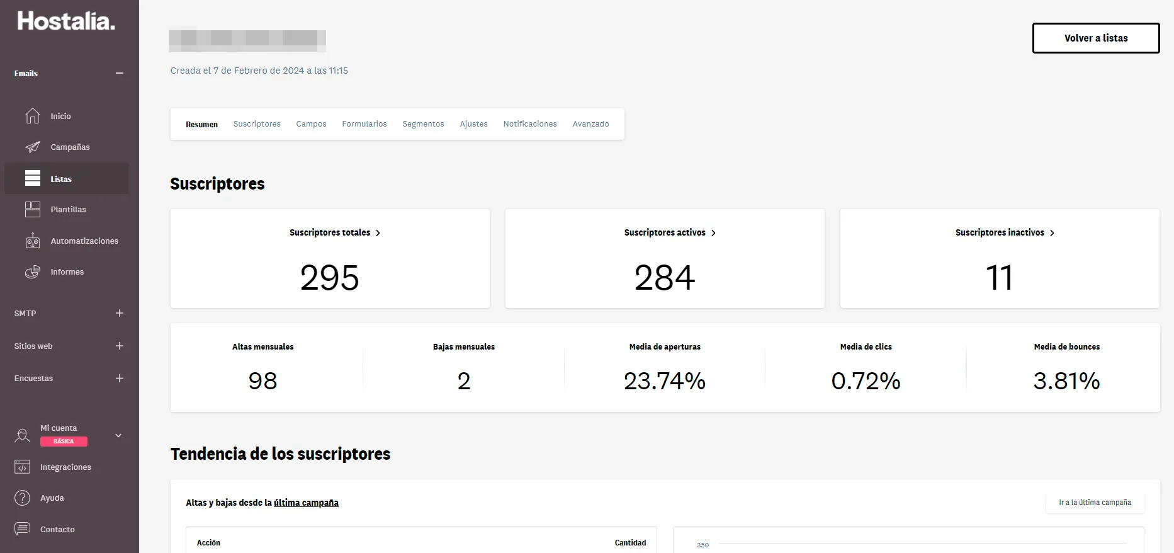The image size is (1174, 553).
Task: Open Contacto in the sidebar
Action: click(57, 530)
